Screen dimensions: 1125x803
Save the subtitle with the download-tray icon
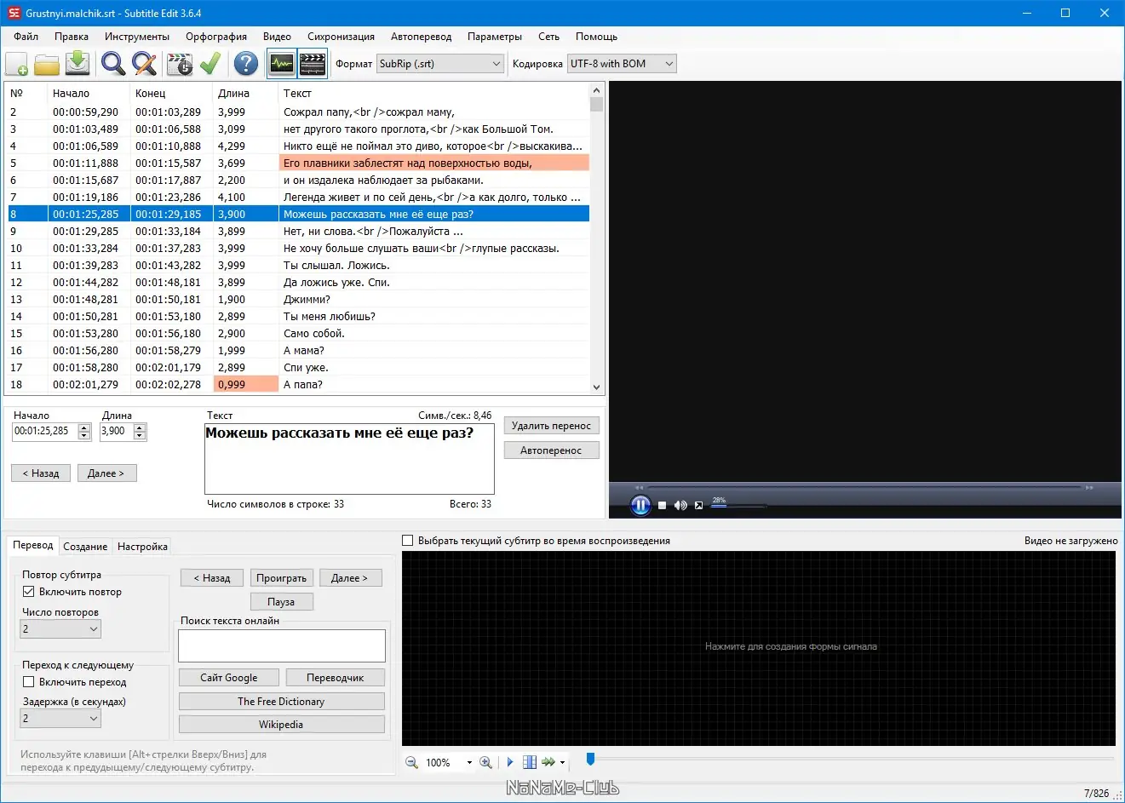(77, 64)
